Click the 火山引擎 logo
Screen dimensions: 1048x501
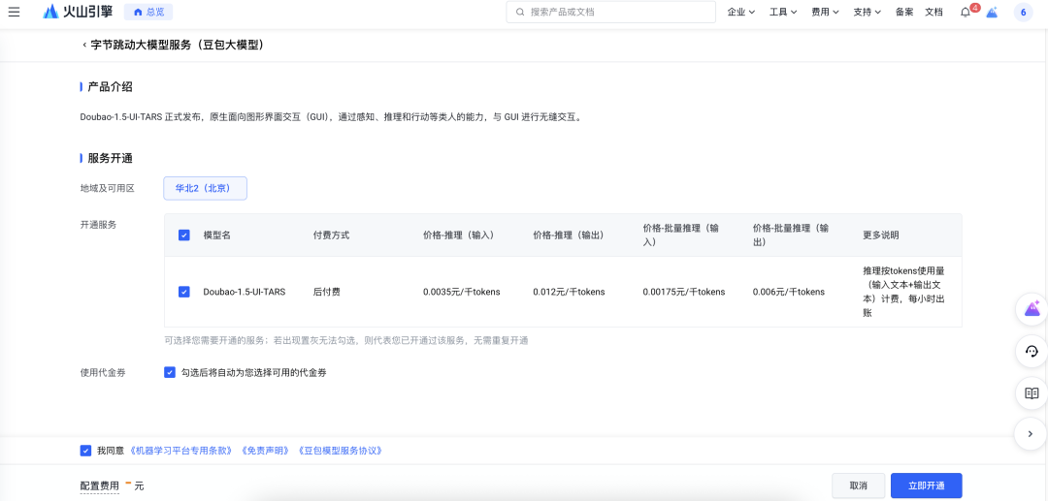[78, 12]
